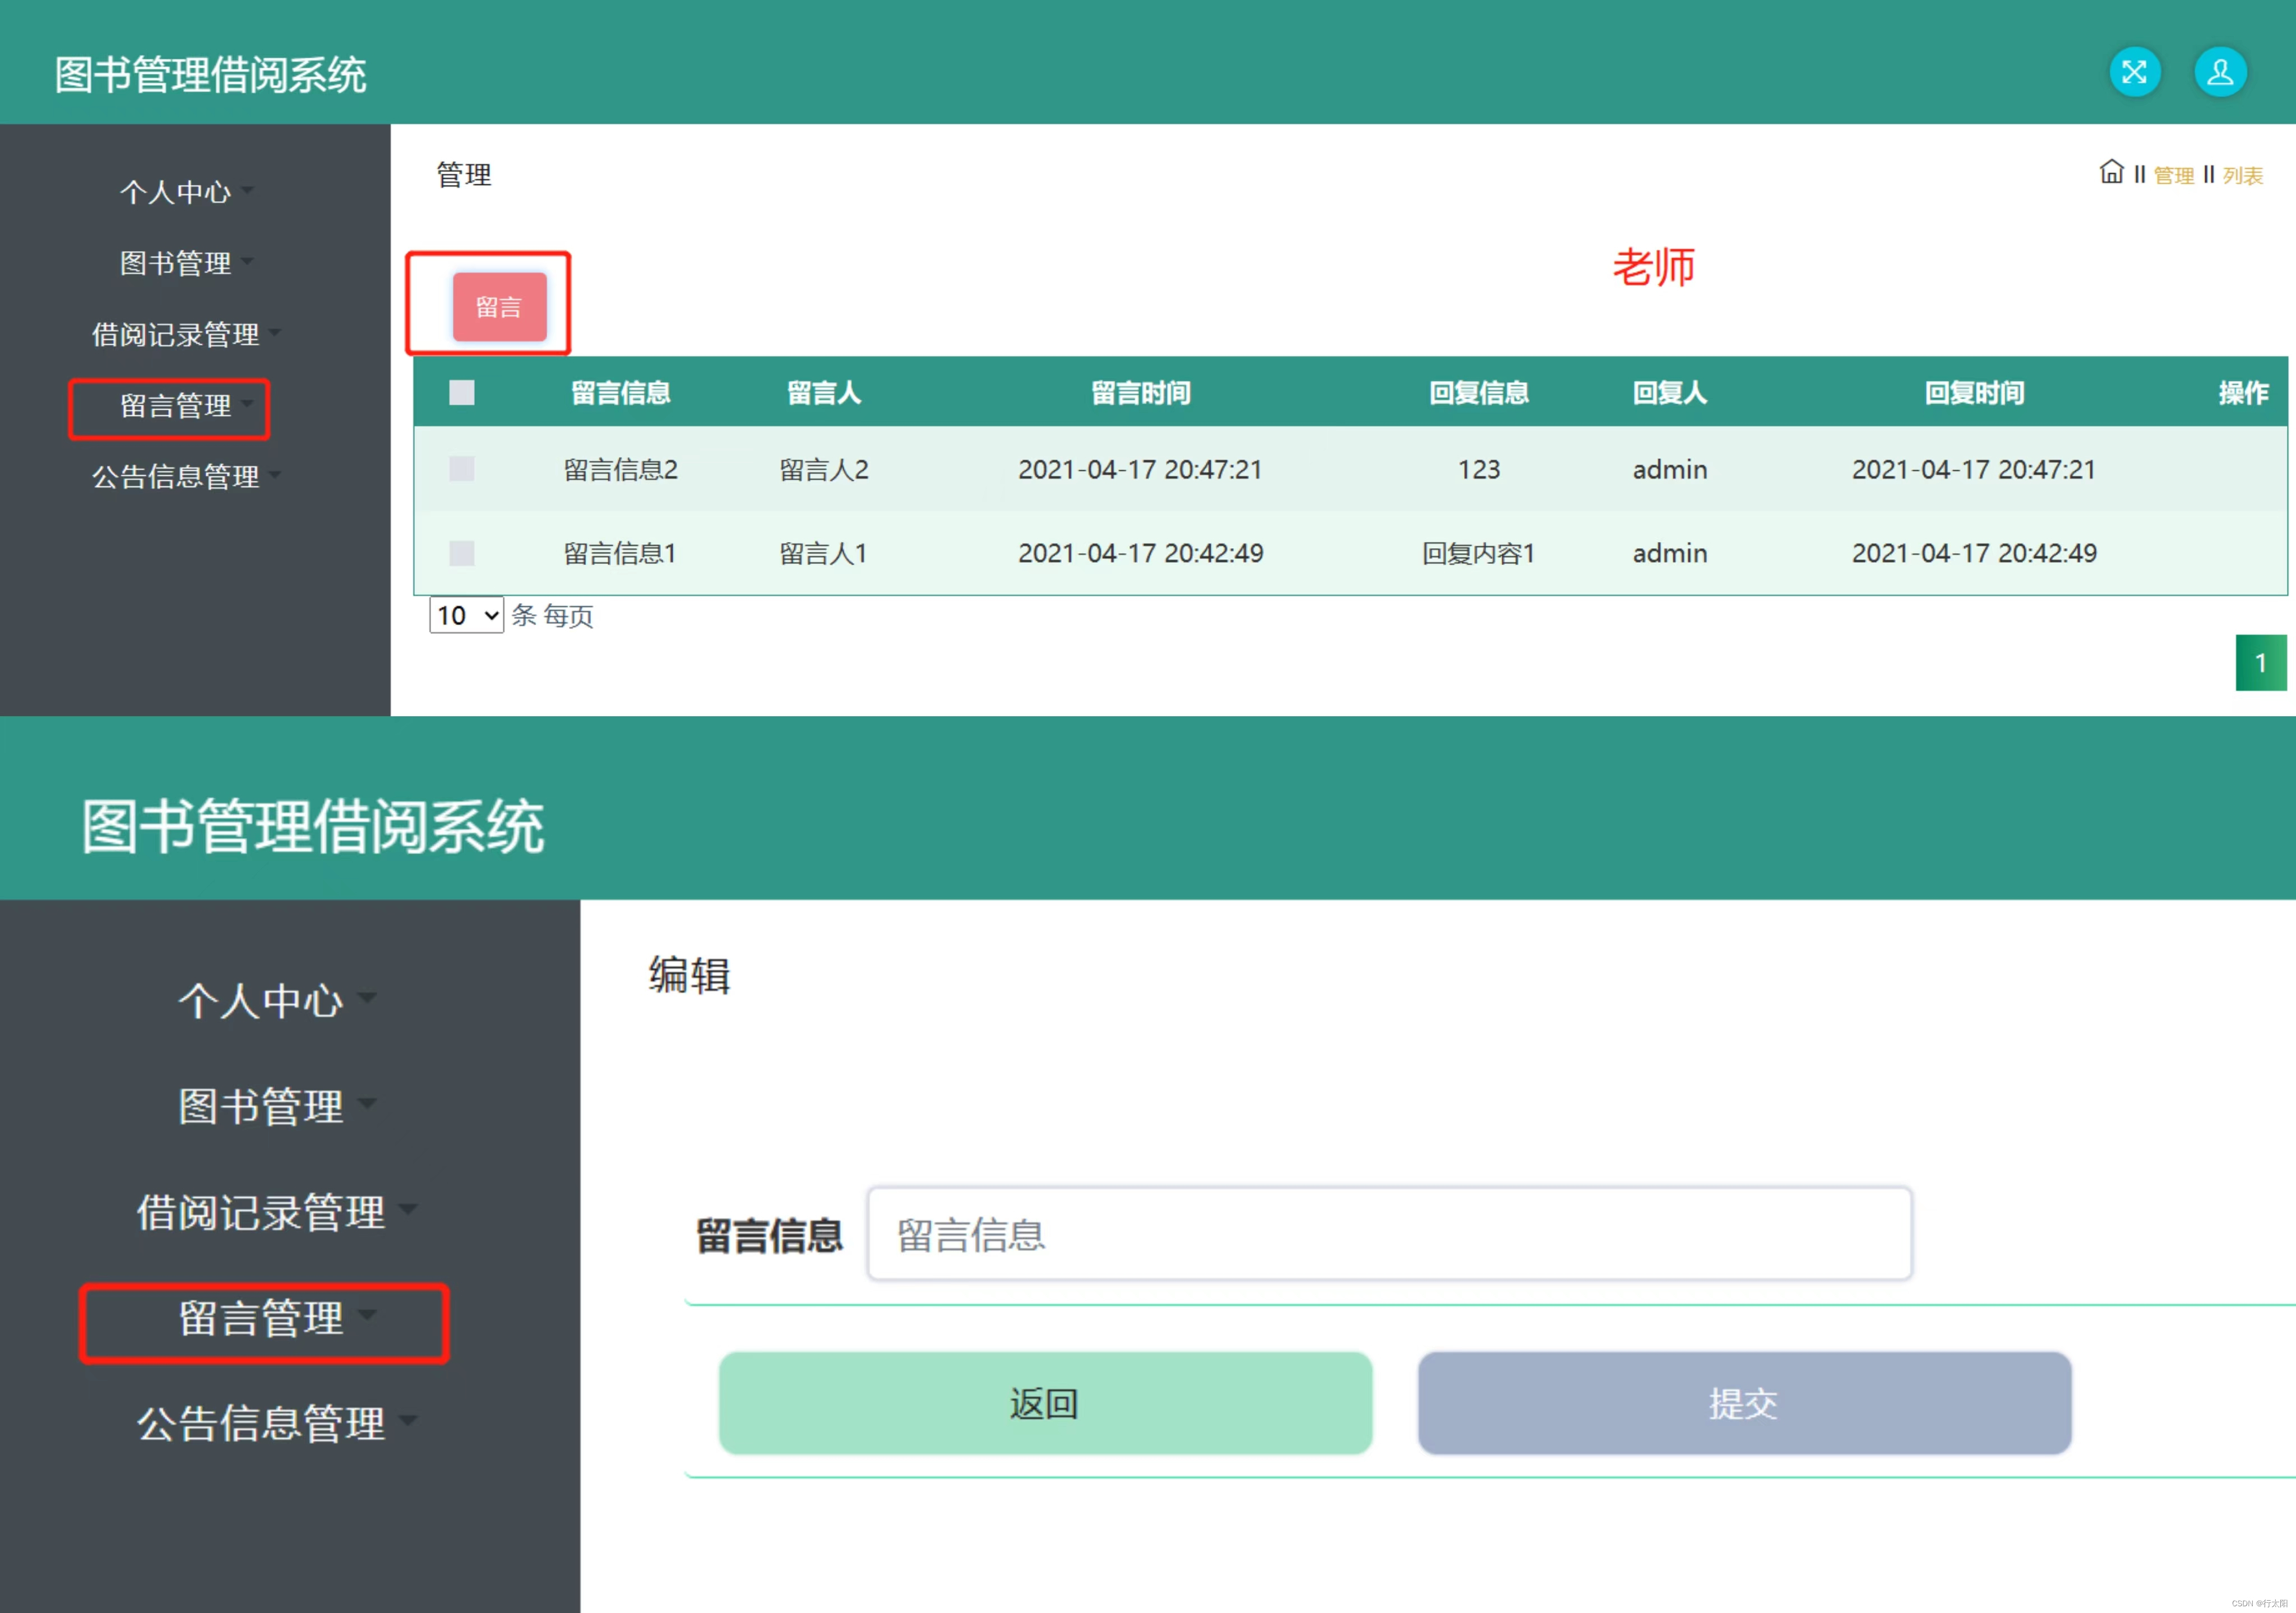Viewport: 2296px width, 1613px height.
Task: Click the 返回 button
Action: pyautogui.click(x=1045, y=1403)
